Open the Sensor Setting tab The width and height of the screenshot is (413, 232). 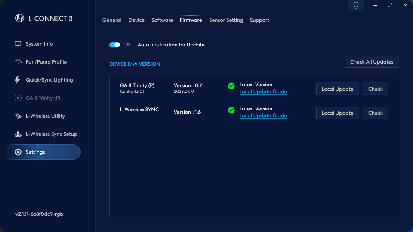coord(226,20)
